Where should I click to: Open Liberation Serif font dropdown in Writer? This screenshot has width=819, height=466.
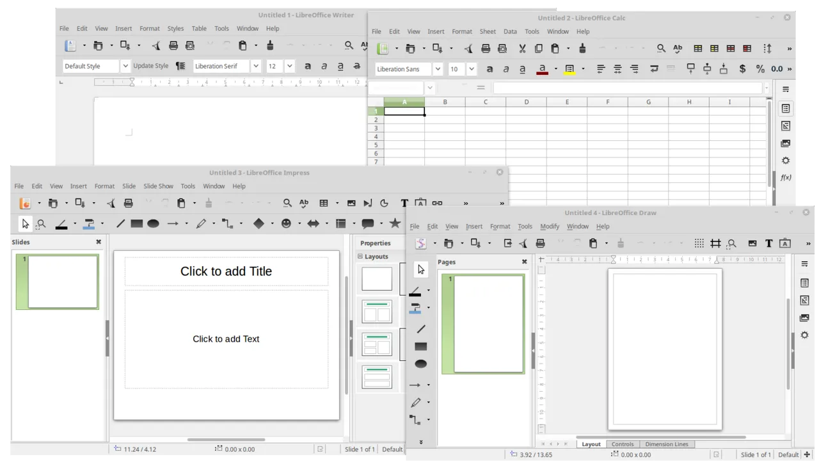click(x=256, y=66)
